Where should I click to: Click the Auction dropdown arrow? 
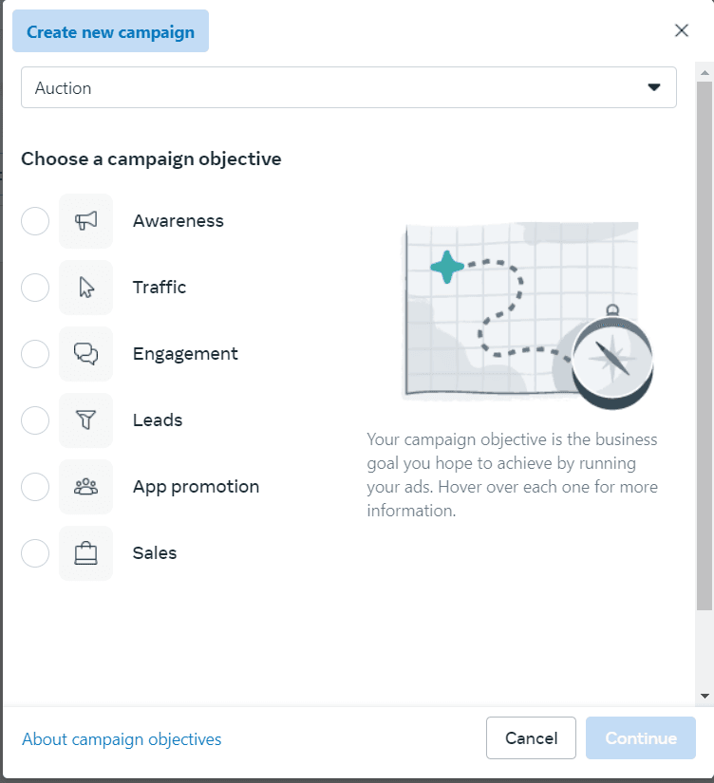(x=653, y=87)
